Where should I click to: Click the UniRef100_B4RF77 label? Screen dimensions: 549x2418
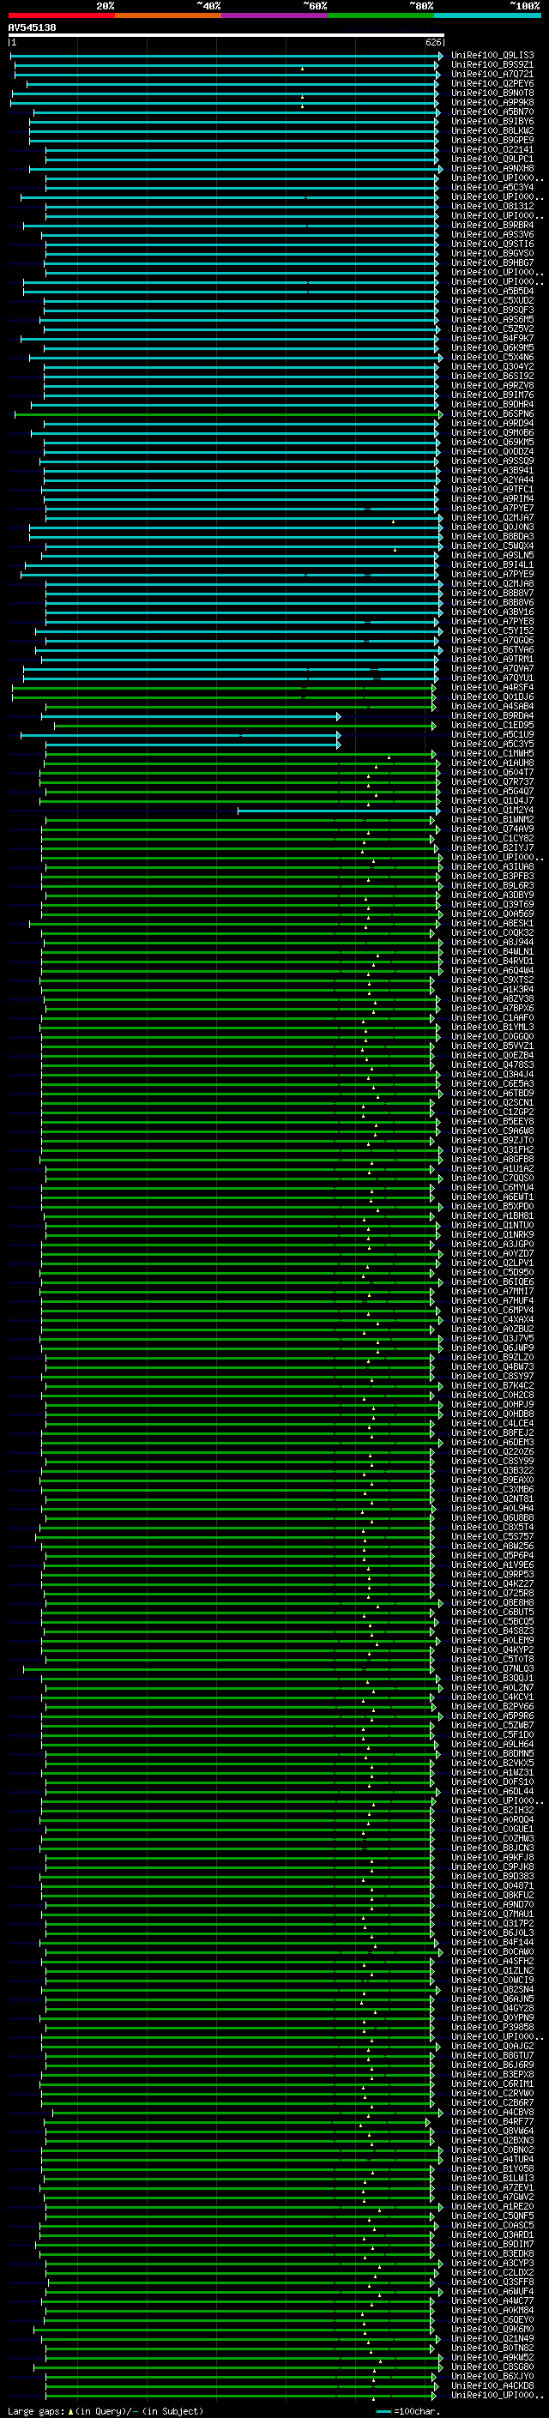tap(492, 2121)
